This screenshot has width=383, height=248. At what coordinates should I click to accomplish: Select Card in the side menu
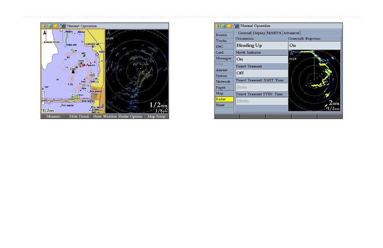(224, 53)
